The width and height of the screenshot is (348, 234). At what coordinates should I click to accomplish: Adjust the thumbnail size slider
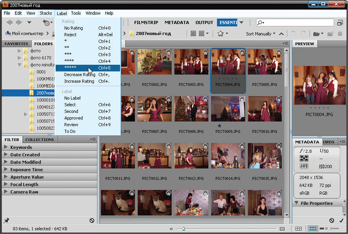184,229
